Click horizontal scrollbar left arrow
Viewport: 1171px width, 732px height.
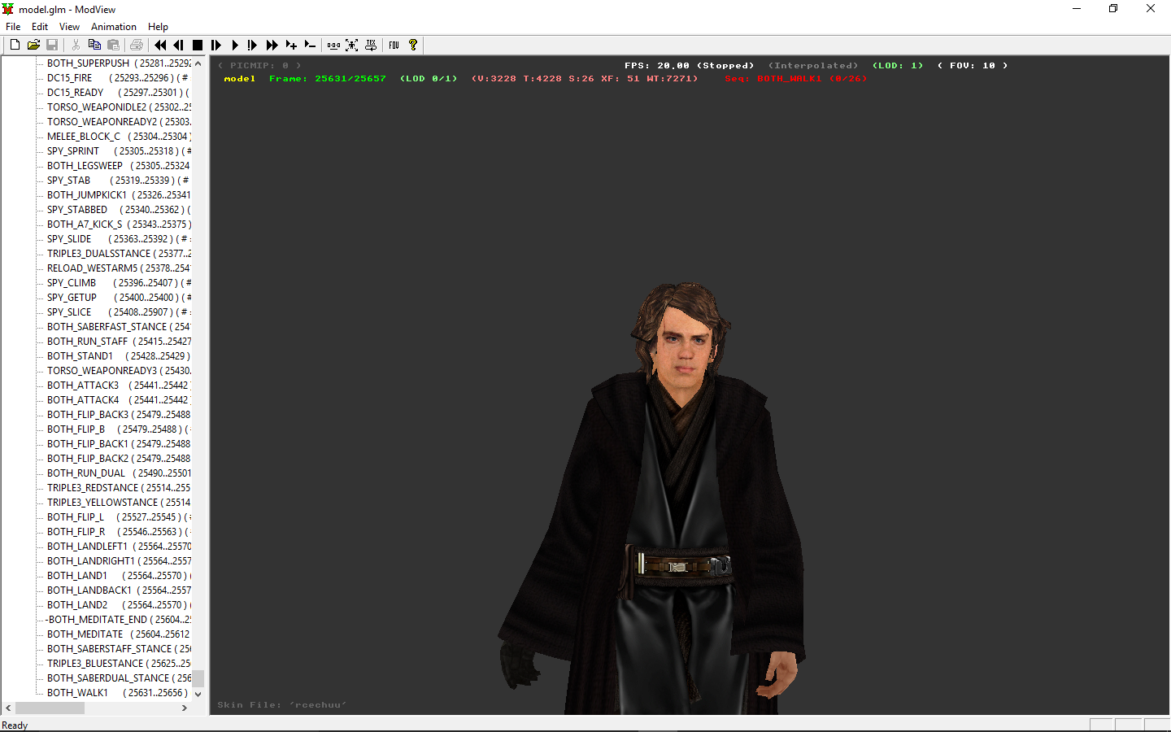[x=8, y=708]
